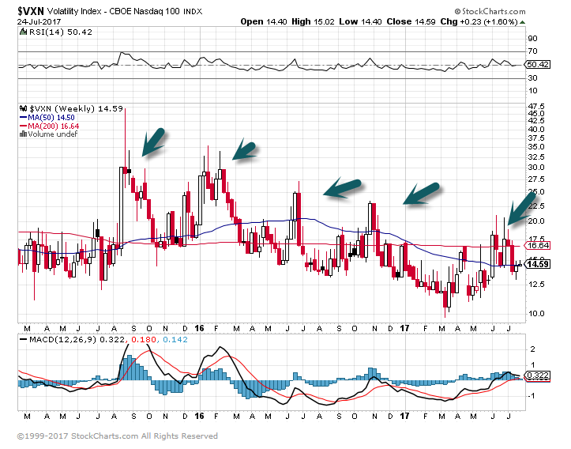Screen dimensions: 571x449
Task: Click year 17 on MACD panel time axis
Action: pos(404,417)
